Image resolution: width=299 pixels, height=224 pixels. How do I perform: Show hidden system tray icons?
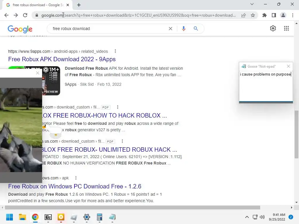[247, 217]
